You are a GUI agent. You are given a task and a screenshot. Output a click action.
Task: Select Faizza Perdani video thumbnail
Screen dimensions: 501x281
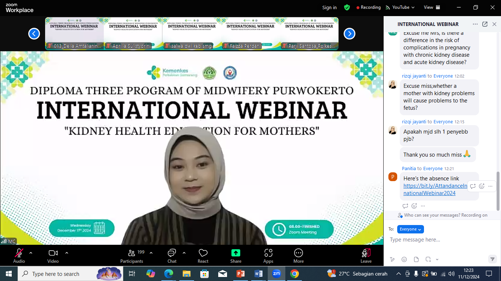tap(251, 33)
